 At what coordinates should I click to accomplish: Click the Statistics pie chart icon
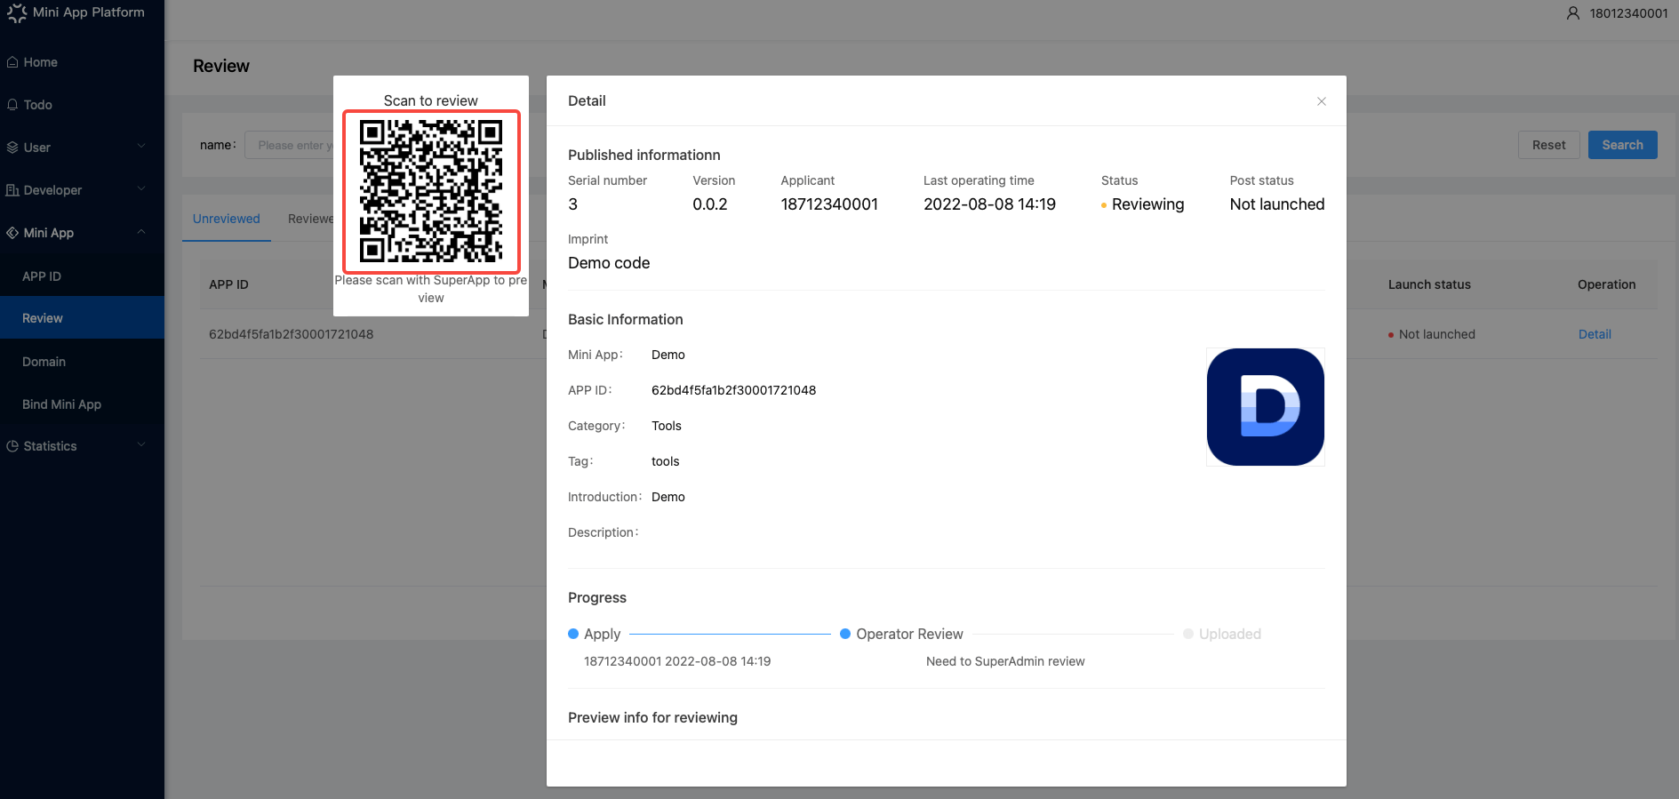(x=12, y=446)
